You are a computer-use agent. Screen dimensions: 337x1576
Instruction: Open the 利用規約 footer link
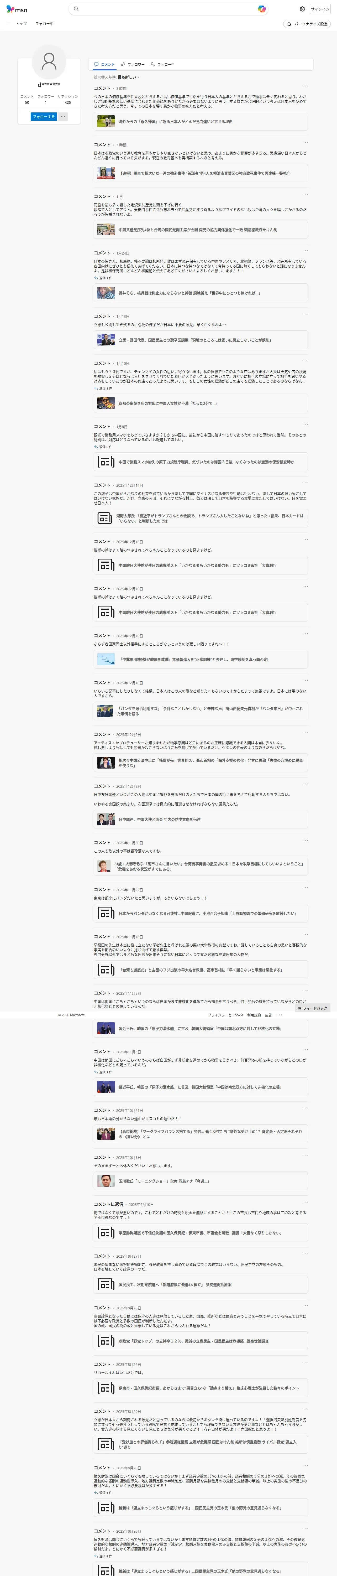pos(254,1015)
